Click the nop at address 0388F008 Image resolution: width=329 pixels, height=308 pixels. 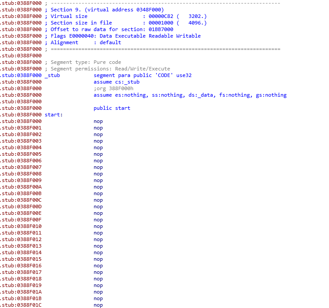98,174
